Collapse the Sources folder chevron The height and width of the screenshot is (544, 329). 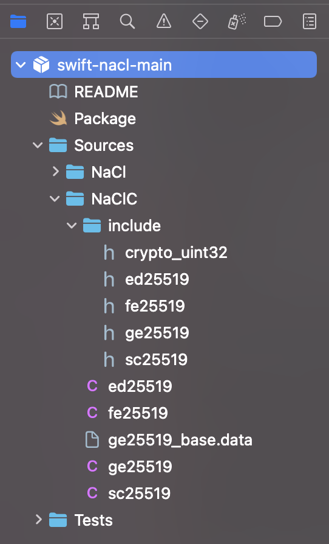[38, 145]
